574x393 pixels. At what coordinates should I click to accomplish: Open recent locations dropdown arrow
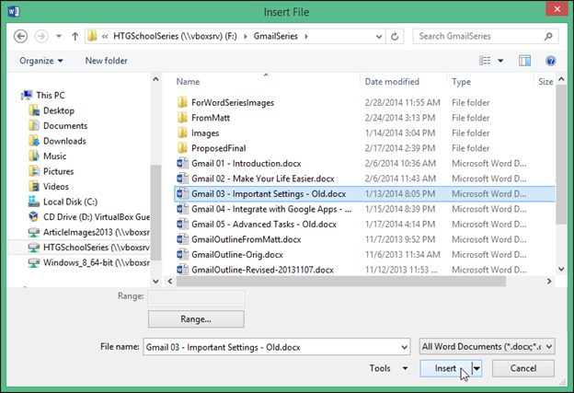tap(59, 36)
